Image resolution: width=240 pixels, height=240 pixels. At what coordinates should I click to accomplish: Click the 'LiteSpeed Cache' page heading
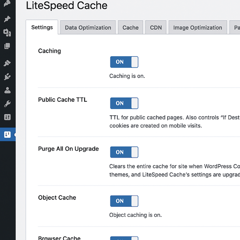[x=67, y=6]
